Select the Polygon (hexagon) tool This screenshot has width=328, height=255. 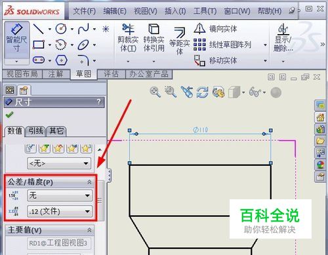[61, 60]
